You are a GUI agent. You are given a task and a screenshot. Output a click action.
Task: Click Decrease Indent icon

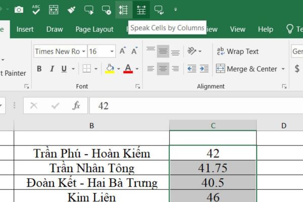click(x=192, y=69)
